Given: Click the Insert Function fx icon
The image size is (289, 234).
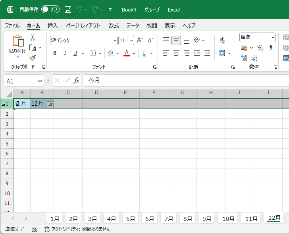Looking at the screenshot, I should (x=76, y=80).
